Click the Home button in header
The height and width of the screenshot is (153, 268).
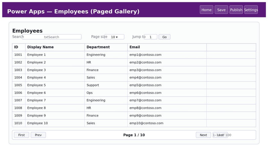[206, 10]
